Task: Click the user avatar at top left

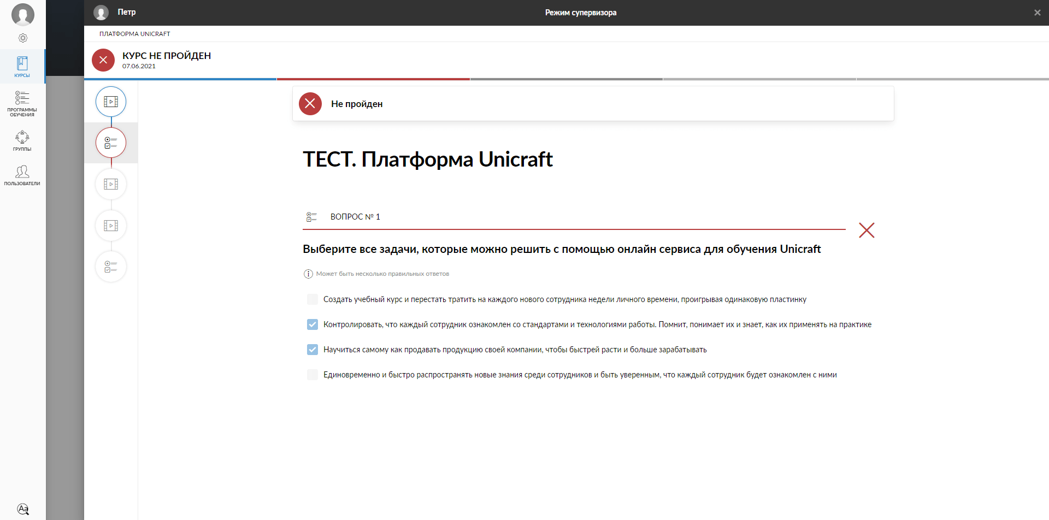Action: click(x=23, y=14)
